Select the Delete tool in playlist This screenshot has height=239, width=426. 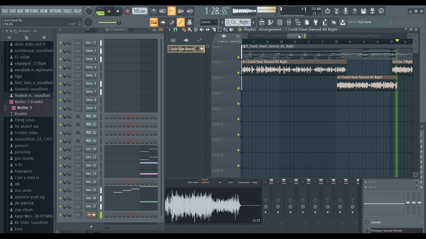click(196, 30)
